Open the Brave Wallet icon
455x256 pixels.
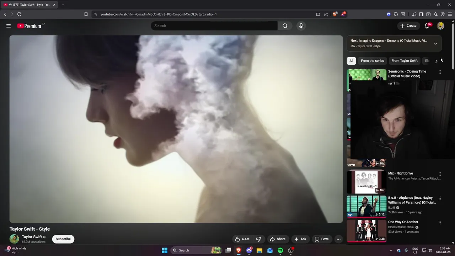tap(428, 14)
